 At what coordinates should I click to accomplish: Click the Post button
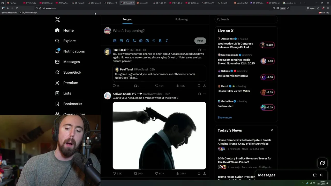200,41
